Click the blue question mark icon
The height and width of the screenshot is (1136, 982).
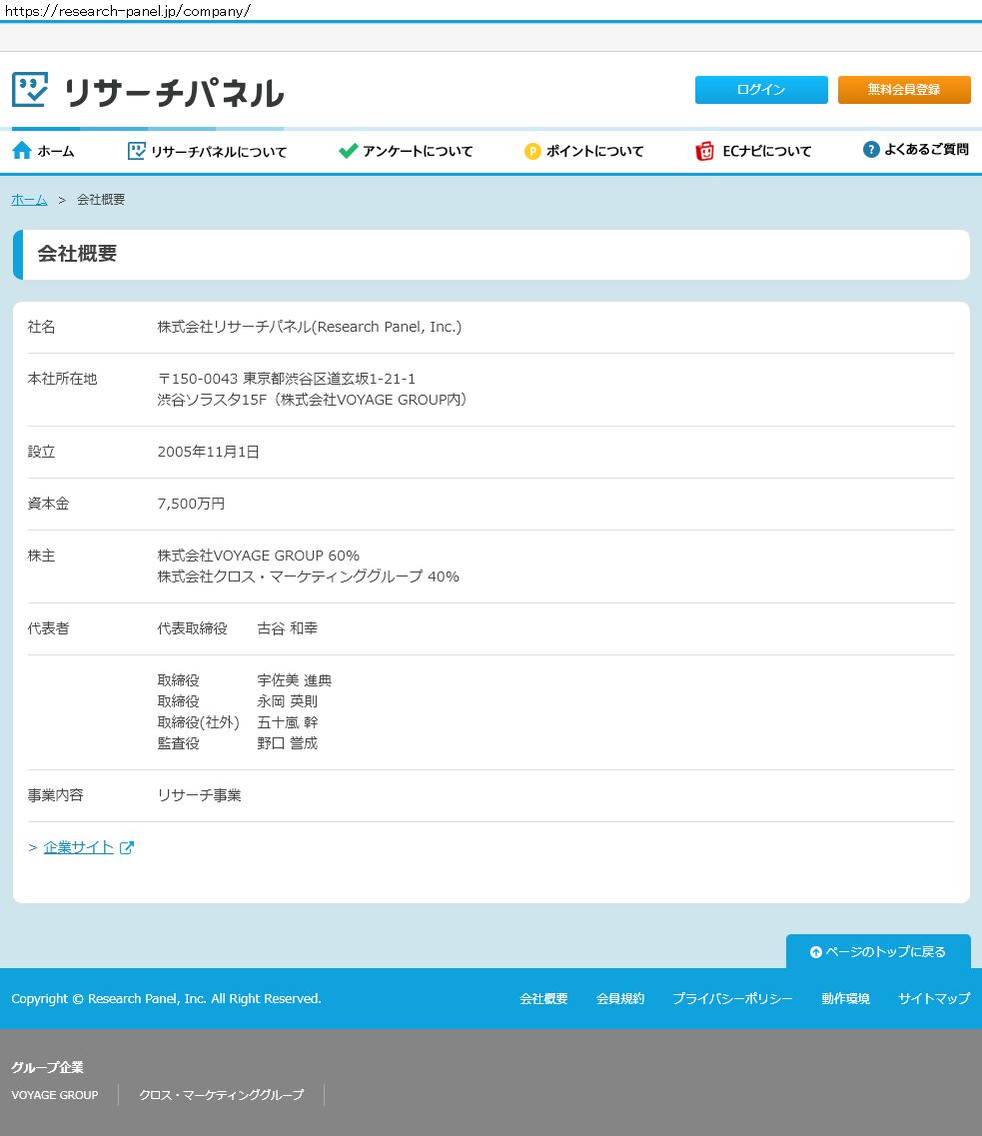click(871, 150)
